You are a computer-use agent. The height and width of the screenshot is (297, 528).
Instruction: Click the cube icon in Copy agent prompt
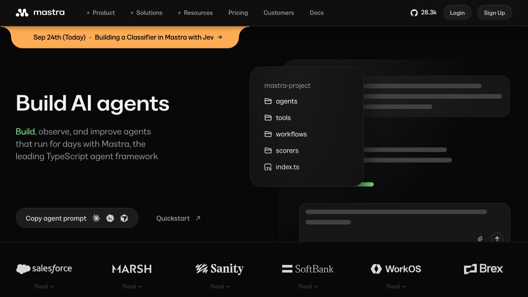click(x=124, y=218)
